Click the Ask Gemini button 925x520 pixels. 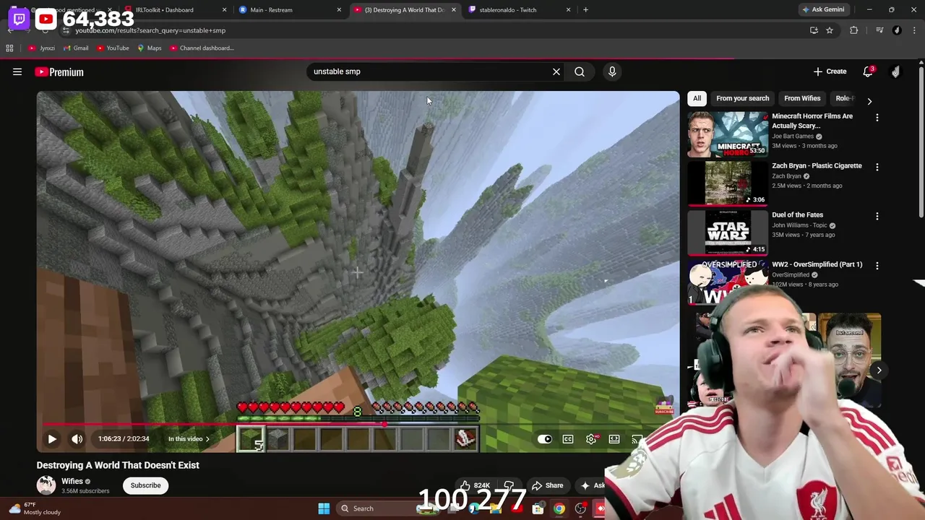click(822, 10)
